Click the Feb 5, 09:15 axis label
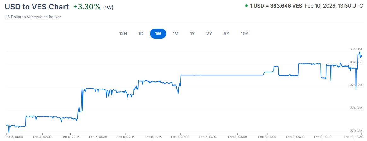The image size is (367, 141). 98,137
